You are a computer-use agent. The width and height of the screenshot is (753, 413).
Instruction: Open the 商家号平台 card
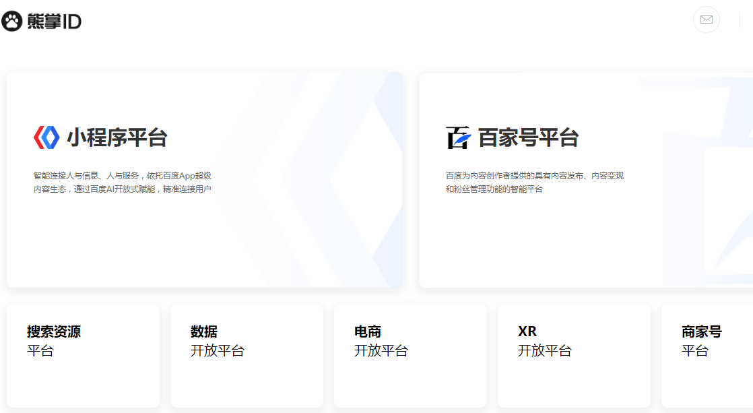click(707, 356)
